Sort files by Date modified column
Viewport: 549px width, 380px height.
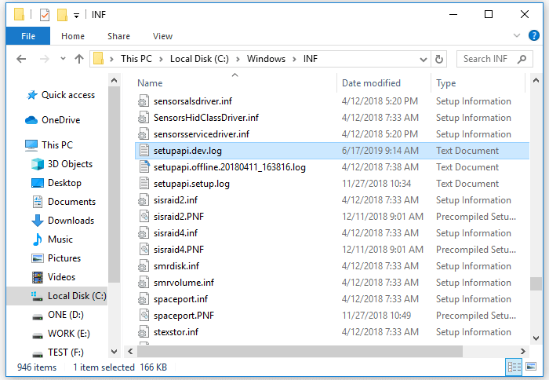pos(371,83)
